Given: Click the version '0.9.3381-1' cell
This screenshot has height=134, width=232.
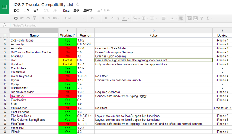Looking at the screenshot, I should [86, 116].
